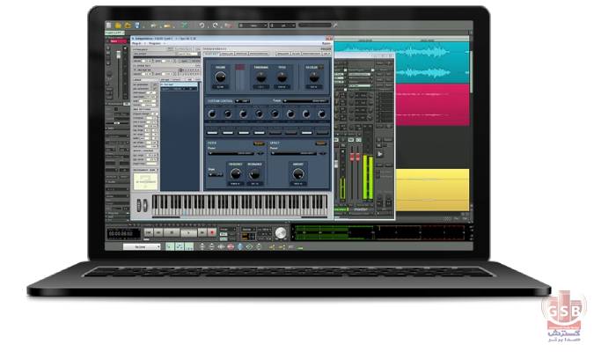Click the undo arrow in the top toolbar
616x352 pixels.
(x=202, y=27)
